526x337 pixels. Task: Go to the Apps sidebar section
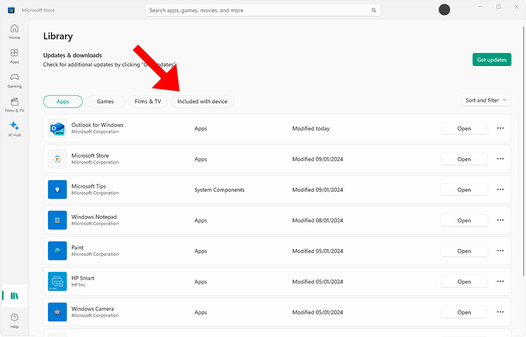[14, 56]
